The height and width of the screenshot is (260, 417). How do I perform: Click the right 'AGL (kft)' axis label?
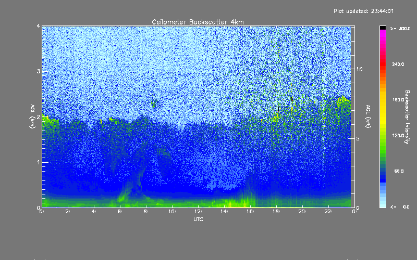click(x=368, y=116)
